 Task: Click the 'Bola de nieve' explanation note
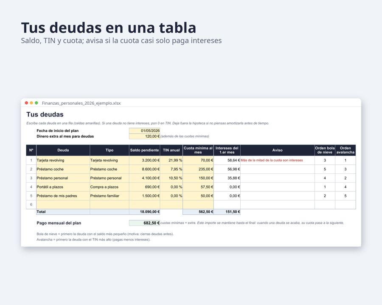(105, 234)
